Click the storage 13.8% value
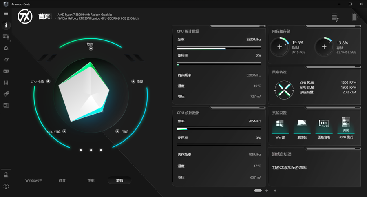367x197 pixels. pyautogui.click(x=342, y=43)
